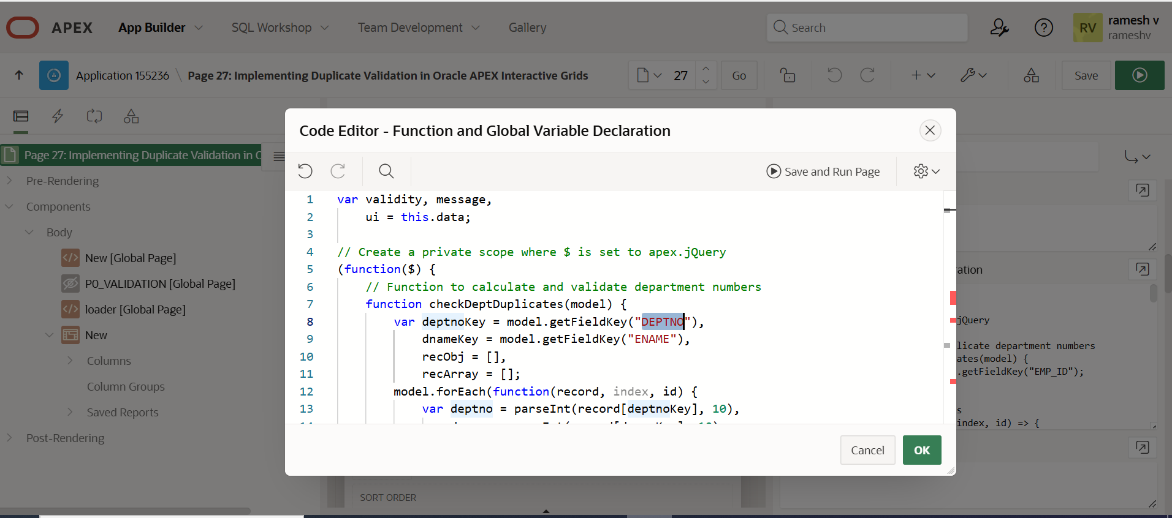Image resolution: width=1172 pixels, height=518 pixels.
Task: Open the SQL Workshop menu
Action: [280, 28]
